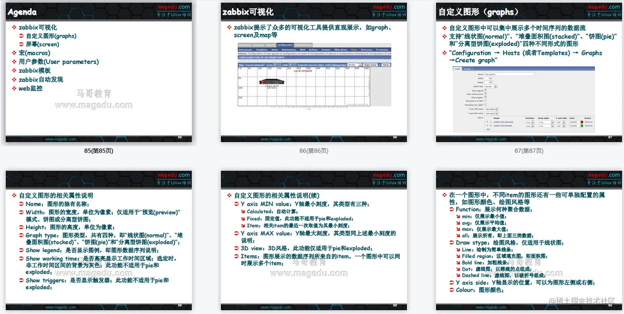The image size is (624, 314).
Task: Click the 宏(macros) agenda bullet
Action: 34,53
